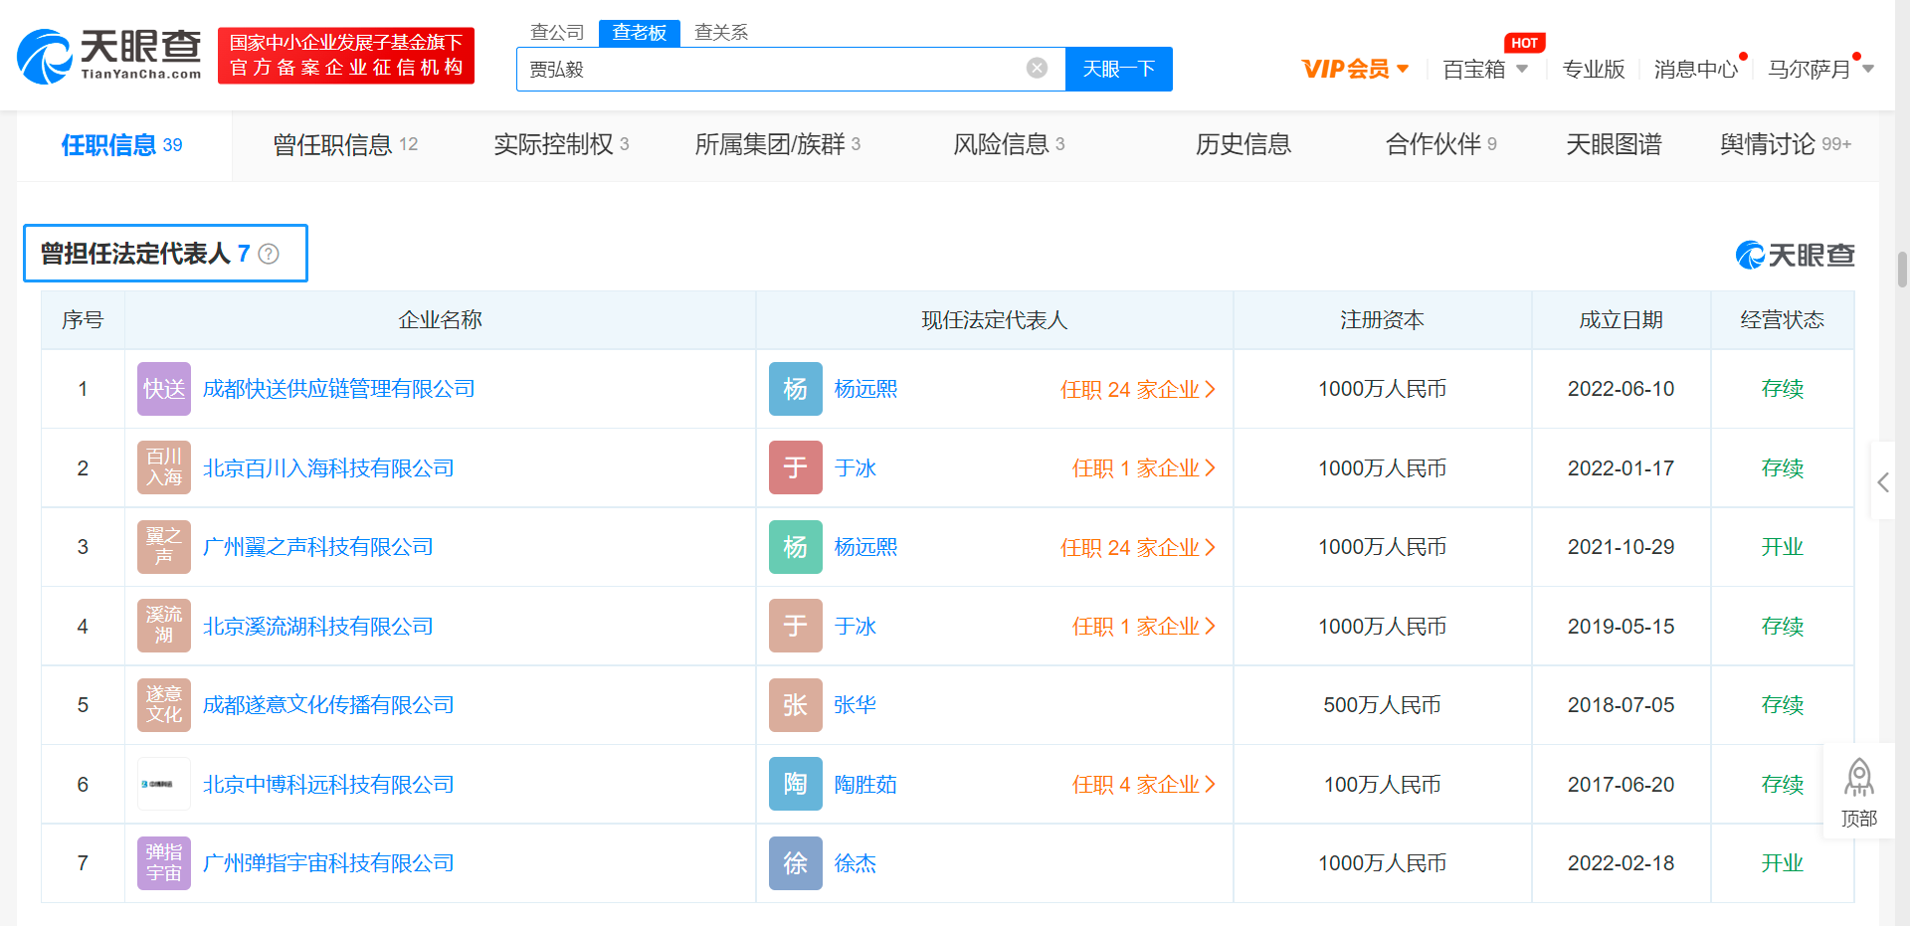Viewport: 1910px width, 926px height.
Task: Open 徐杰 person link
Action: pos(855,863)
